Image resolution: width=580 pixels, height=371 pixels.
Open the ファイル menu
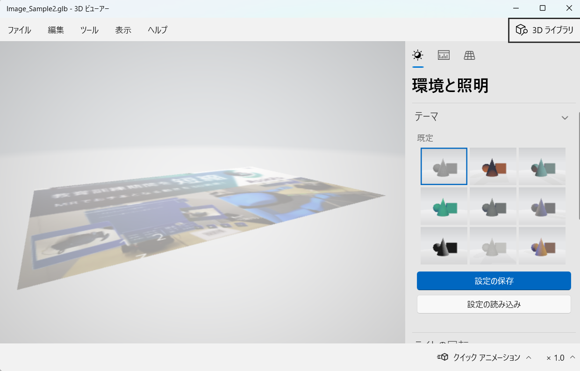tap(19, 30)
